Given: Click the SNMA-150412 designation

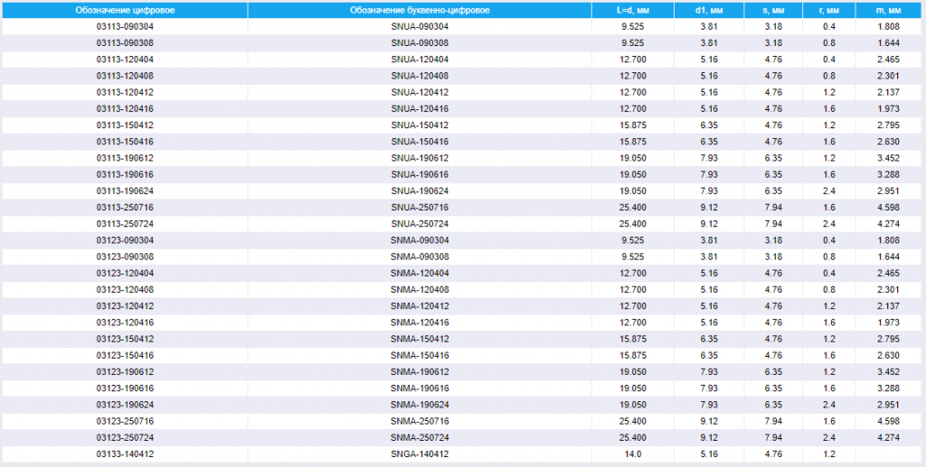Looking at the screenshot, I should [x=420, y=339].
